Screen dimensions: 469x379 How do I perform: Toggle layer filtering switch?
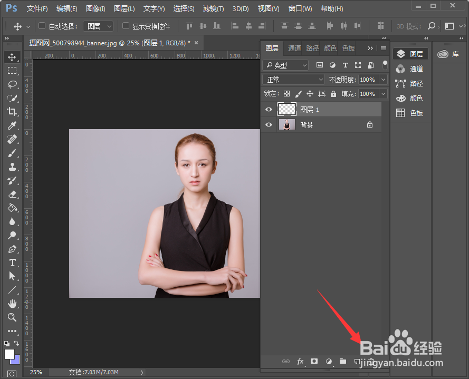click(385, 64)
